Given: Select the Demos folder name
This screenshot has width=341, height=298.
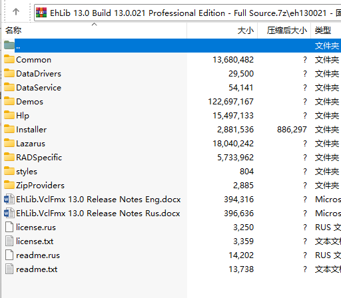Looking at the screenshot, I should pos(29,102).
